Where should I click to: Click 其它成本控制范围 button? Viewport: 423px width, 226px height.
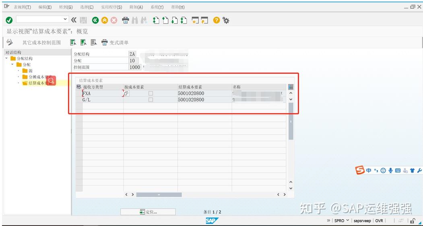(x=41, y=43)
